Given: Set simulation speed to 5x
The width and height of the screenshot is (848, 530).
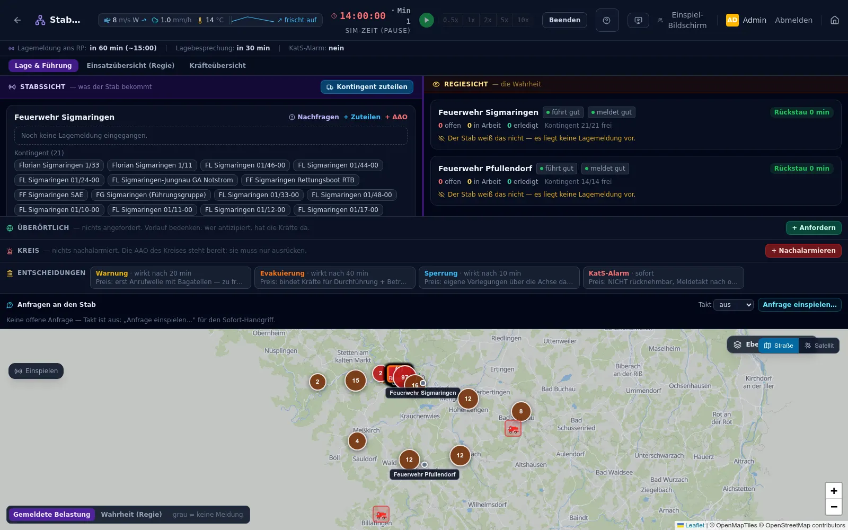Looking at the screenshot, I should coord(505,20).
